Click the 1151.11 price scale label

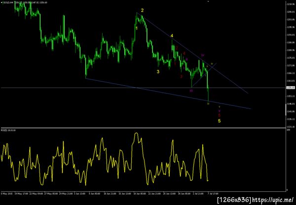[x=291, y=96]
